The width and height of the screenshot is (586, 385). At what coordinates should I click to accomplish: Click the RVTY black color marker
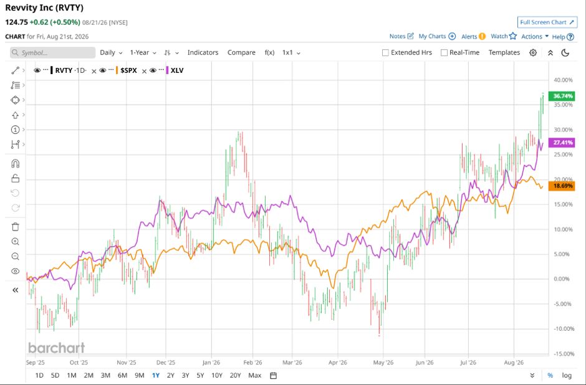pos(52,70)
